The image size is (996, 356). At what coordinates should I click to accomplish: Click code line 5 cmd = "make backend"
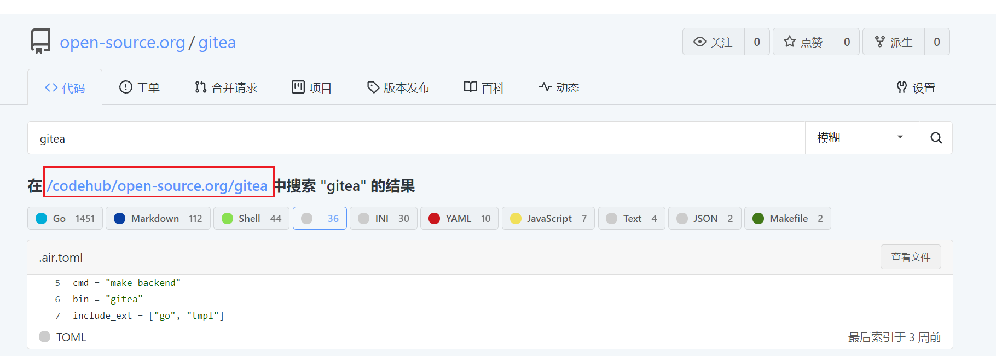pyautogui.click(x=126, y=283)
